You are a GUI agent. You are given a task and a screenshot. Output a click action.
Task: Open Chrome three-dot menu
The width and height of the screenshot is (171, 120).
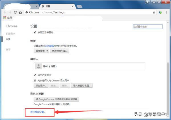166,12
